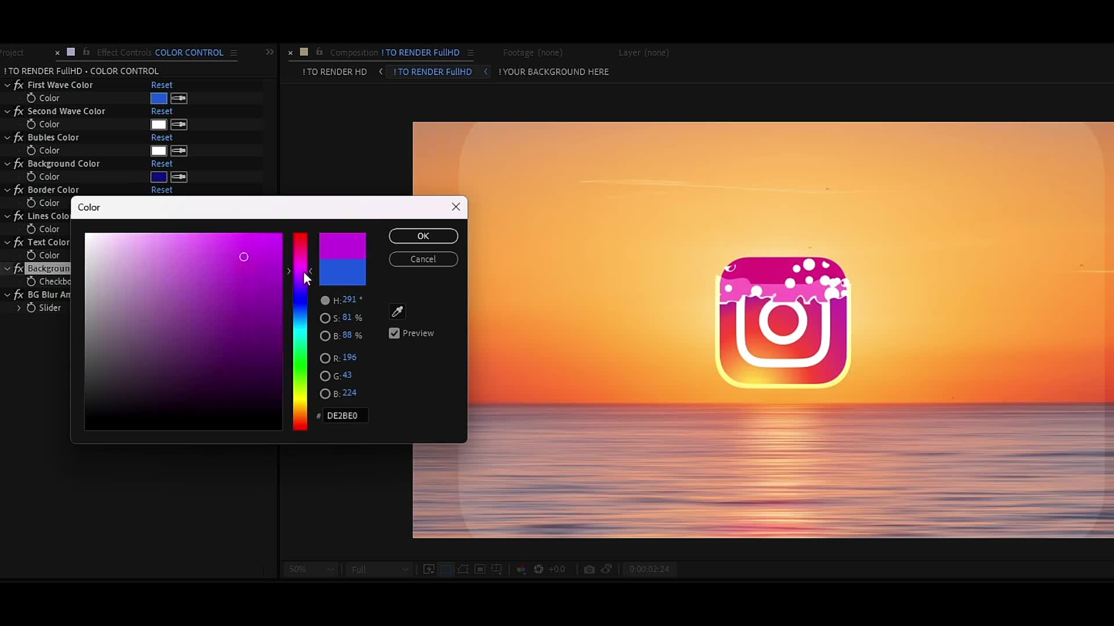Toggle stopwatch for First Wave Color's Color

point(31,98)
